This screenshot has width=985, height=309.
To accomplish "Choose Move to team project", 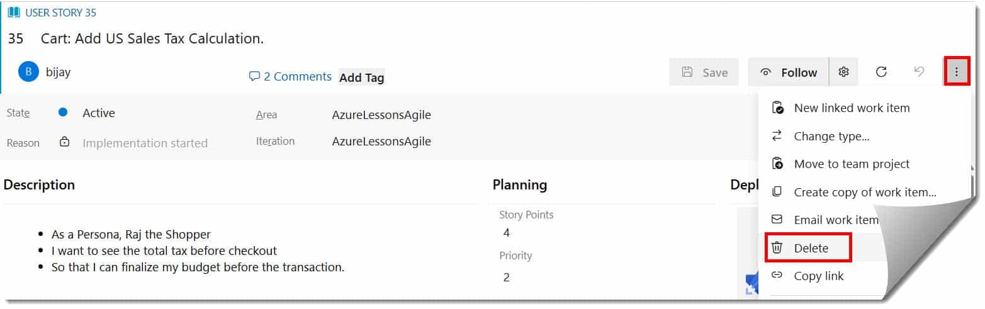I will [852, 164].
